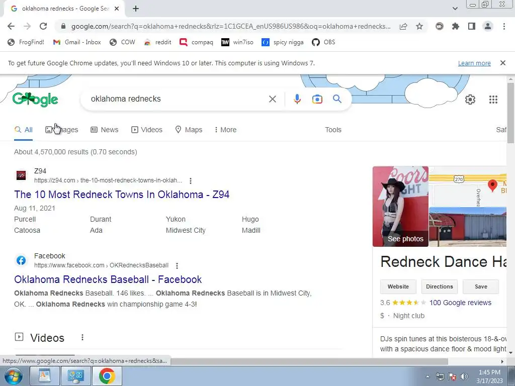Open options for Facebook result

pos(177,265)
